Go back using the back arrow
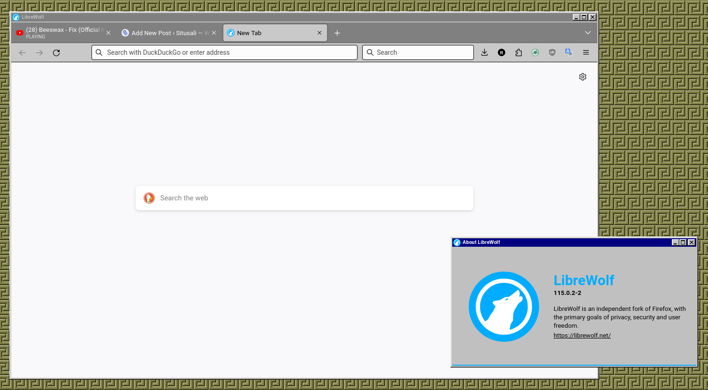Image resolution: width=708 pixels, height=390 pixels. [x=23, y=53]
